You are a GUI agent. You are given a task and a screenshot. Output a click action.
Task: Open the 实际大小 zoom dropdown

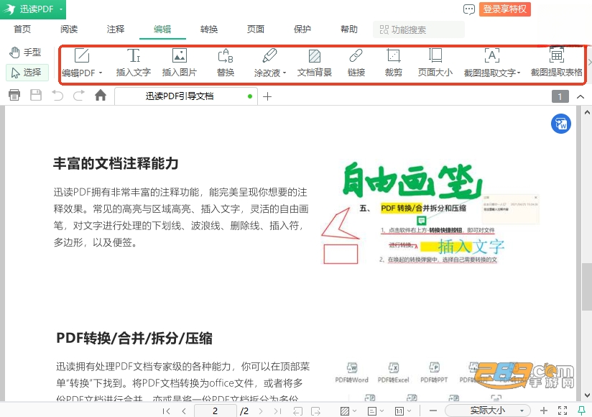pos(488,411)
